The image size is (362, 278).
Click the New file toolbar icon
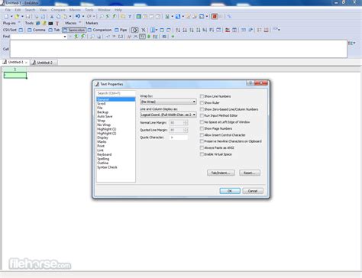[6, 16]
